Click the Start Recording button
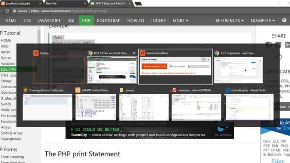The width and height of the screenshot is (290, 163). pyautogui.click(x=154, y=67)
